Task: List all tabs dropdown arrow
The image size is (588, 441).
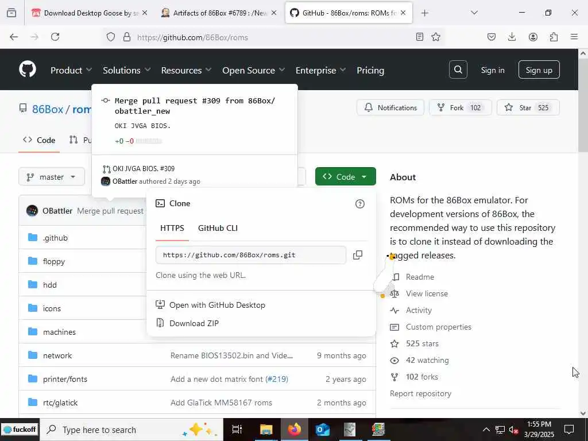Action: 474,13
